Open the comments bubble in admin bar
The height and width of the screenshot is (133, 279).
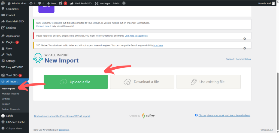point(41,3)
